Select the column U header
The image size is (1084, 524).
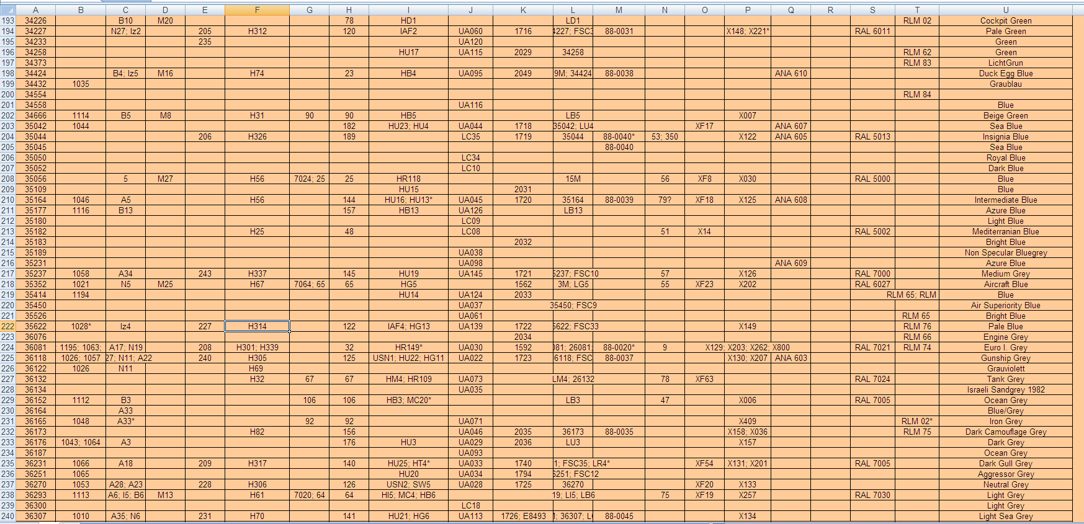[x=1005, y=10]
